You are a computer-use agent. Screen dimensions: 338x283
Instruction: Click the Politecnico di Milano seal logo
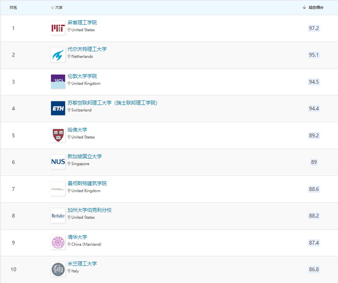click(x=58, y=269)
